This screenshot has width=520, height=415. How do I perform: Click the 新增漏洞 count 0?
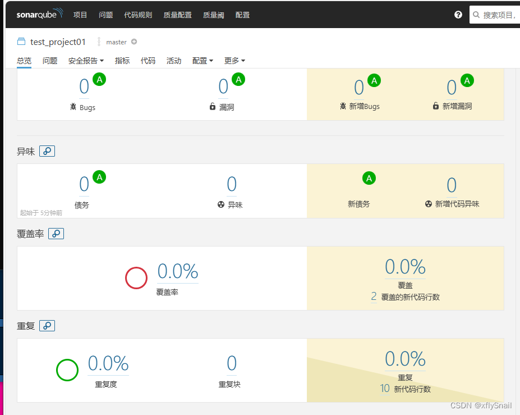452,88
